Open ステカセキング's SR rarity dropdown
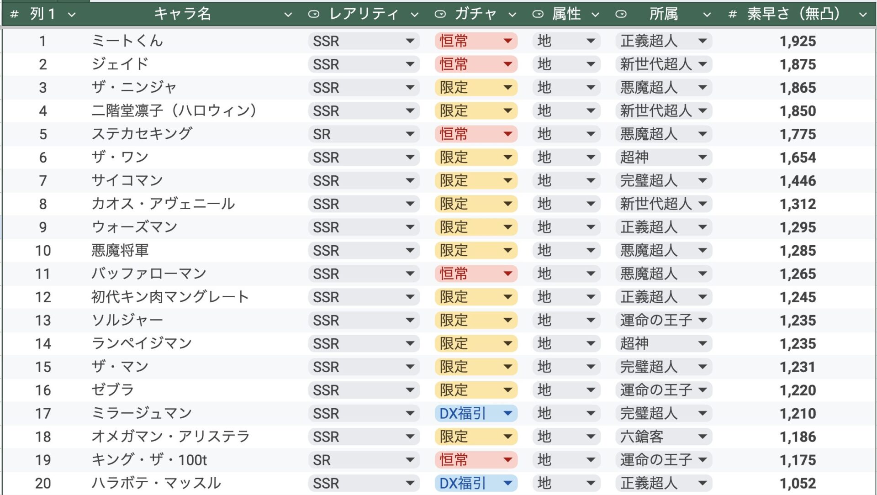 [x=410, y=134]
